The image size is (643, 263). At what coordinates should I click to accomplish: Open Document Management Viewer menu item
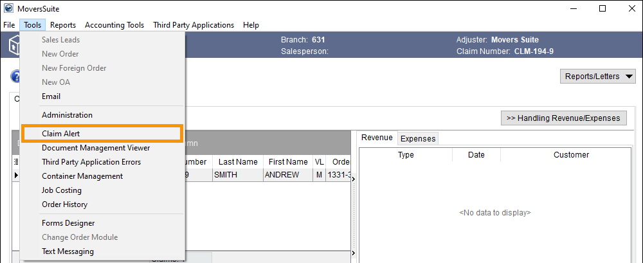96,148
